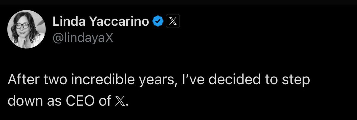Open Linda Yaccarino's profile photo

(27, 31)
